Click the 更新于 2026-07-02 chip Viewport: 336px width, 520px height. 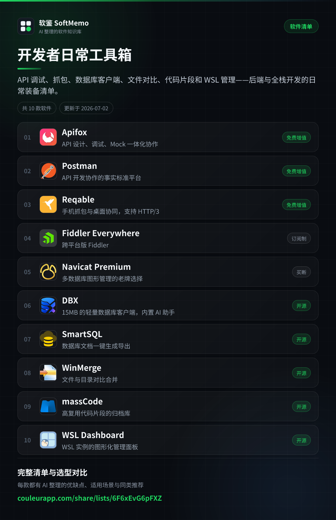pos(86,108)
